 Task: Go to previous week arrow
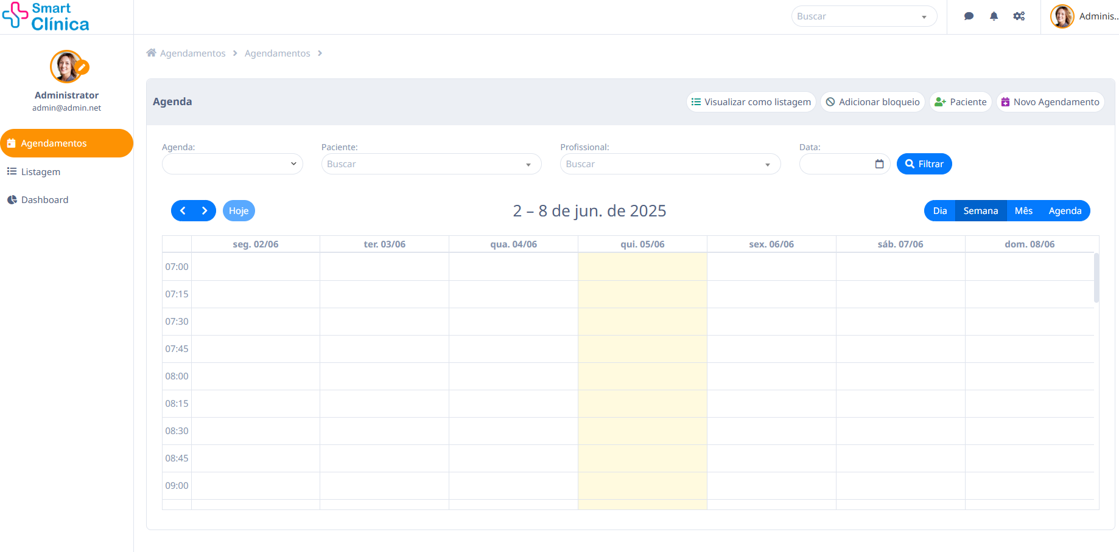pyautogui.click(x=183, y=211)
